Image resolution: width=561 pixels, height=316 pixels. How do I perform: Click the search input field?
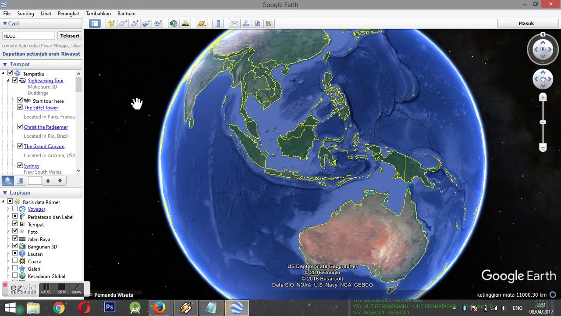(x=29, y=36)
